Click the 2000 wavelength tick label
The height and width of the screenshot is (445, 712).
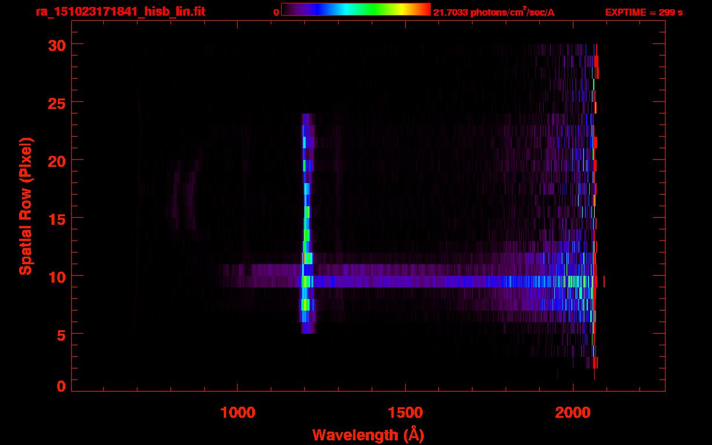pos(573,413)
